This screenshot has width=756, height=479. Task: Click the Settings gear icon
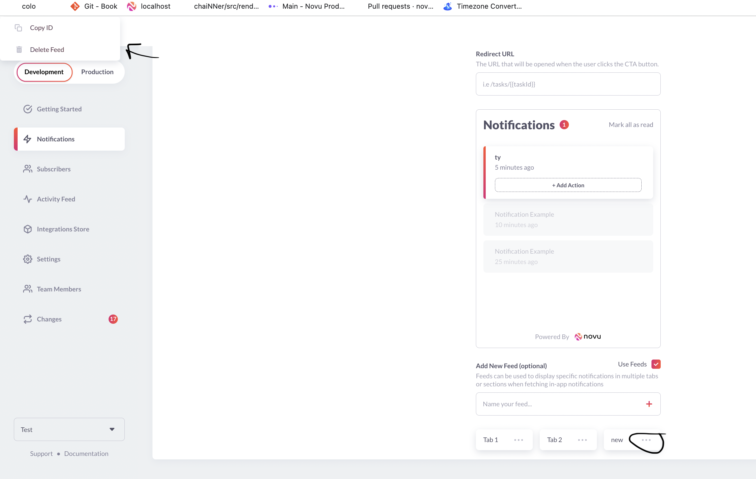click(28, 259)
